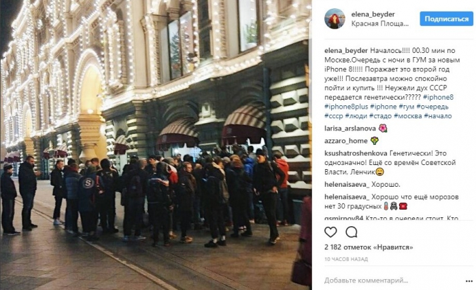Visit ksushatroshenkova commenter profile
The width and height of the screenshot is (476, 290).
356,153
